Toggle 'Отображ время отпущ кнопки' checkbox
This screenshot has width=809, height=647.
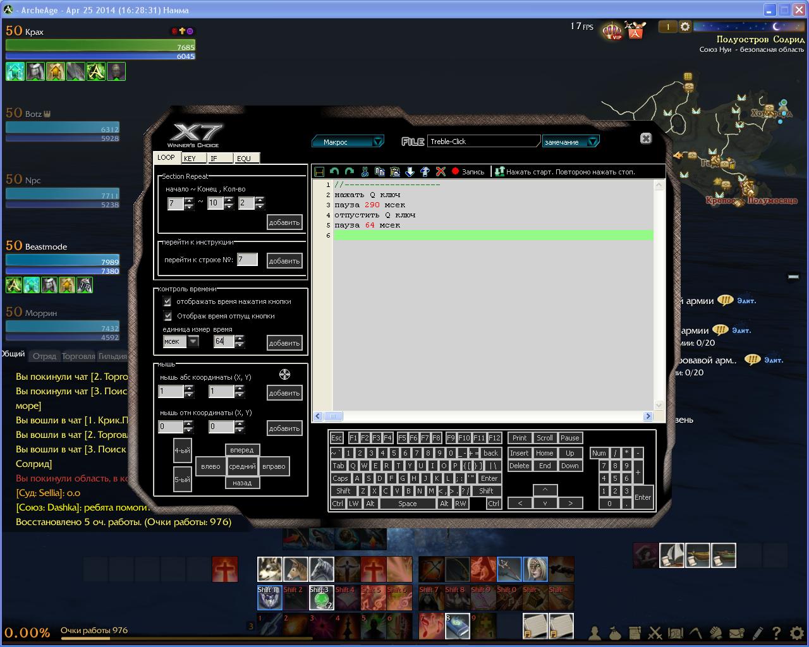pyautogui.click(x=167, y=316)
